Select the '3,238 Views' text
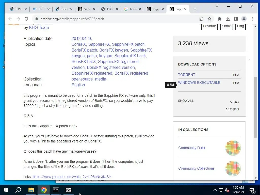Viewport: 260px width, 195px height. pyautogui.click(x=193, y=43)
